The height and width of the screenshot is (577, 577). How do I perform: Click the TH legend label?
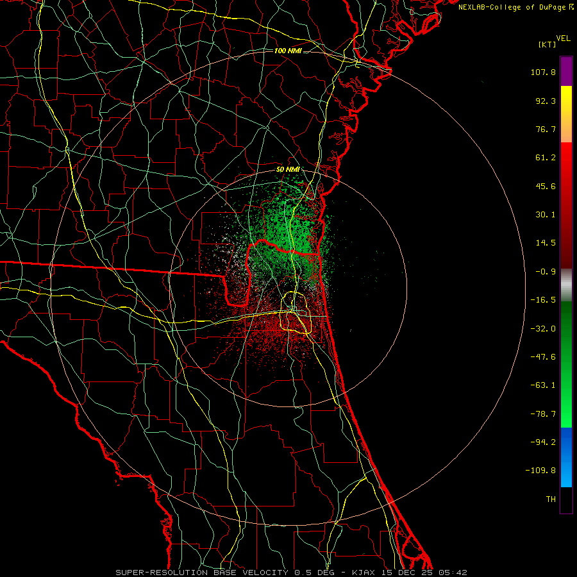coord(551,499)
